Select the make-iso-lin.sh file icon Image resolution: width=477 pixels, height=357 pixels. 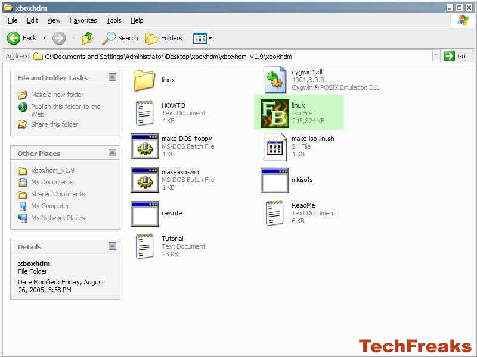275,147
